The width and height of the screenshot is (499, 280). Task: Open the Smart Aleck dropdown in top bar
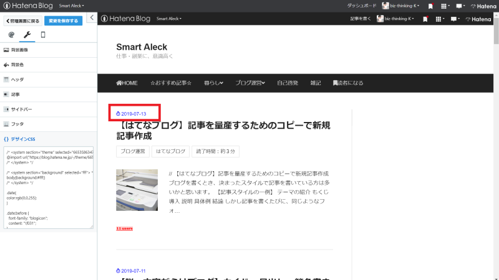tap(71, 6)
